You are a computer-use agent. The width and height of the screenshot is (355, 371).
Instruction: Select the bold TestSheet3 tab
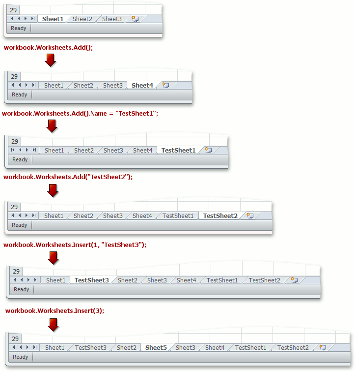click(92, 280)
